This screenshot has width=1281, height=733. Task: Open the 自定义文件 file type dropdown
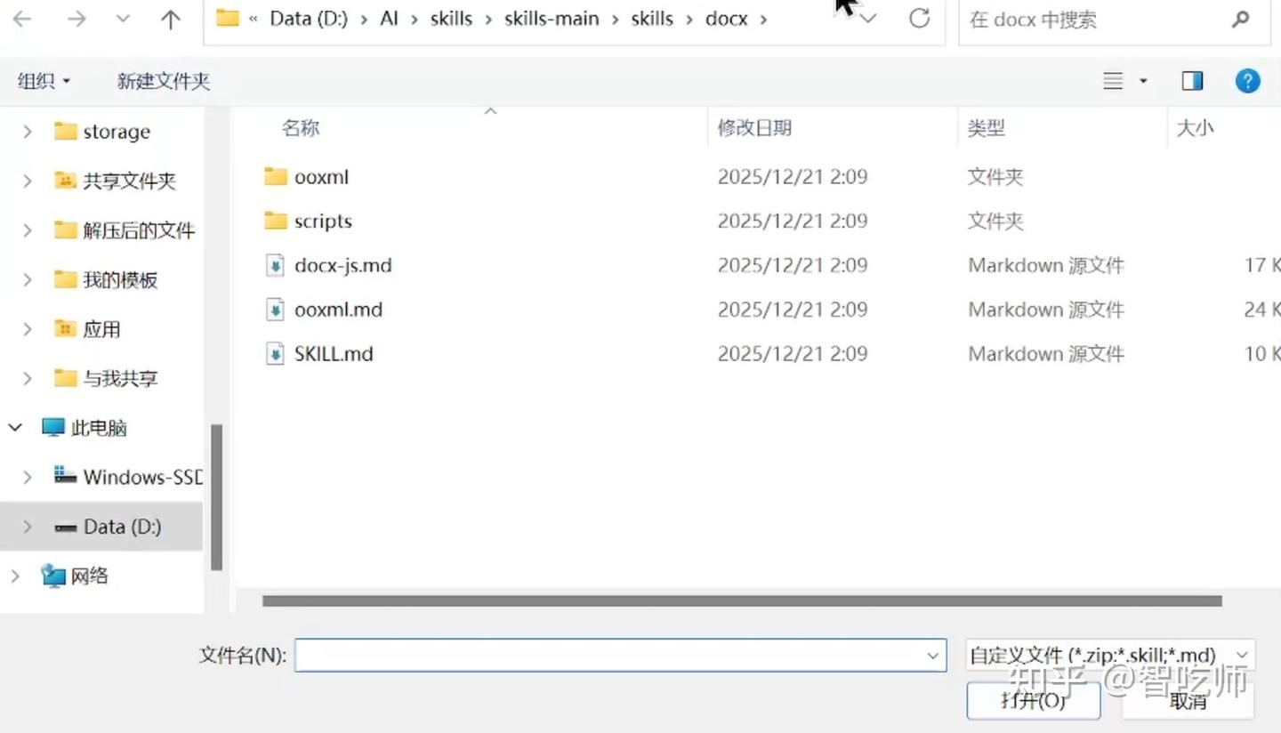1110,656
